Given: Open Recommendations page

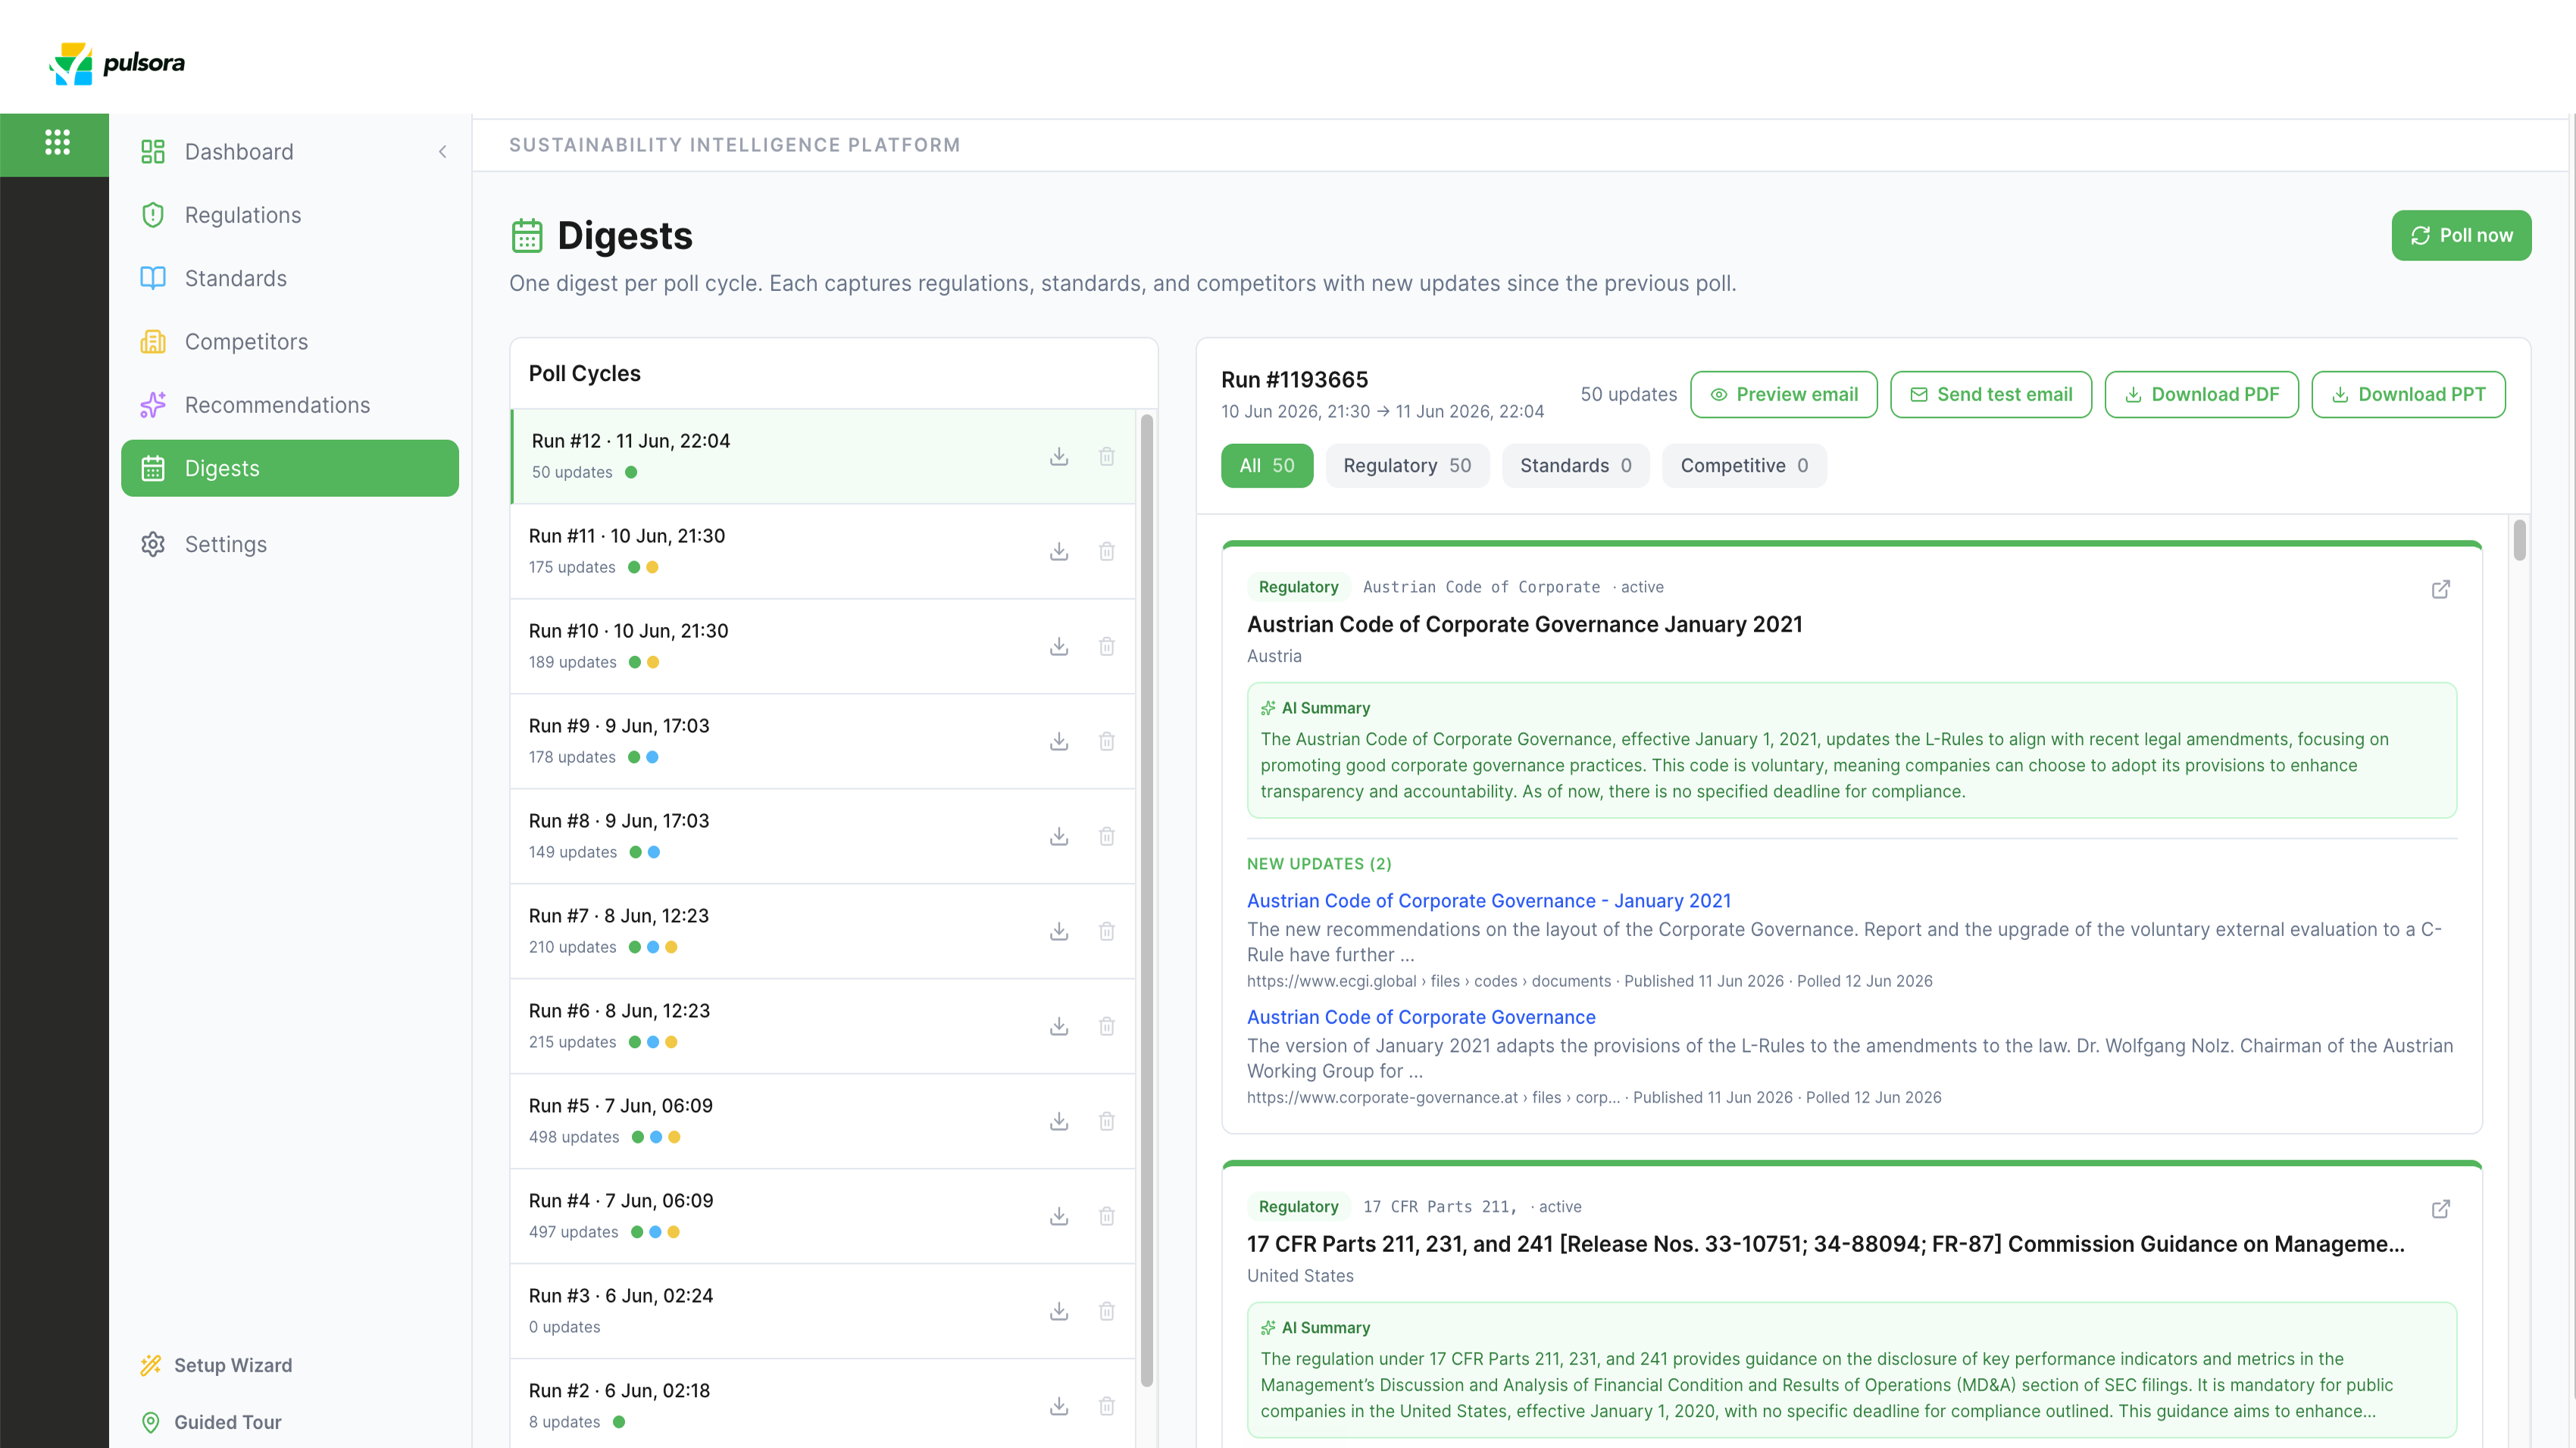Looking at the screenshot, I should tap(290, 404).
